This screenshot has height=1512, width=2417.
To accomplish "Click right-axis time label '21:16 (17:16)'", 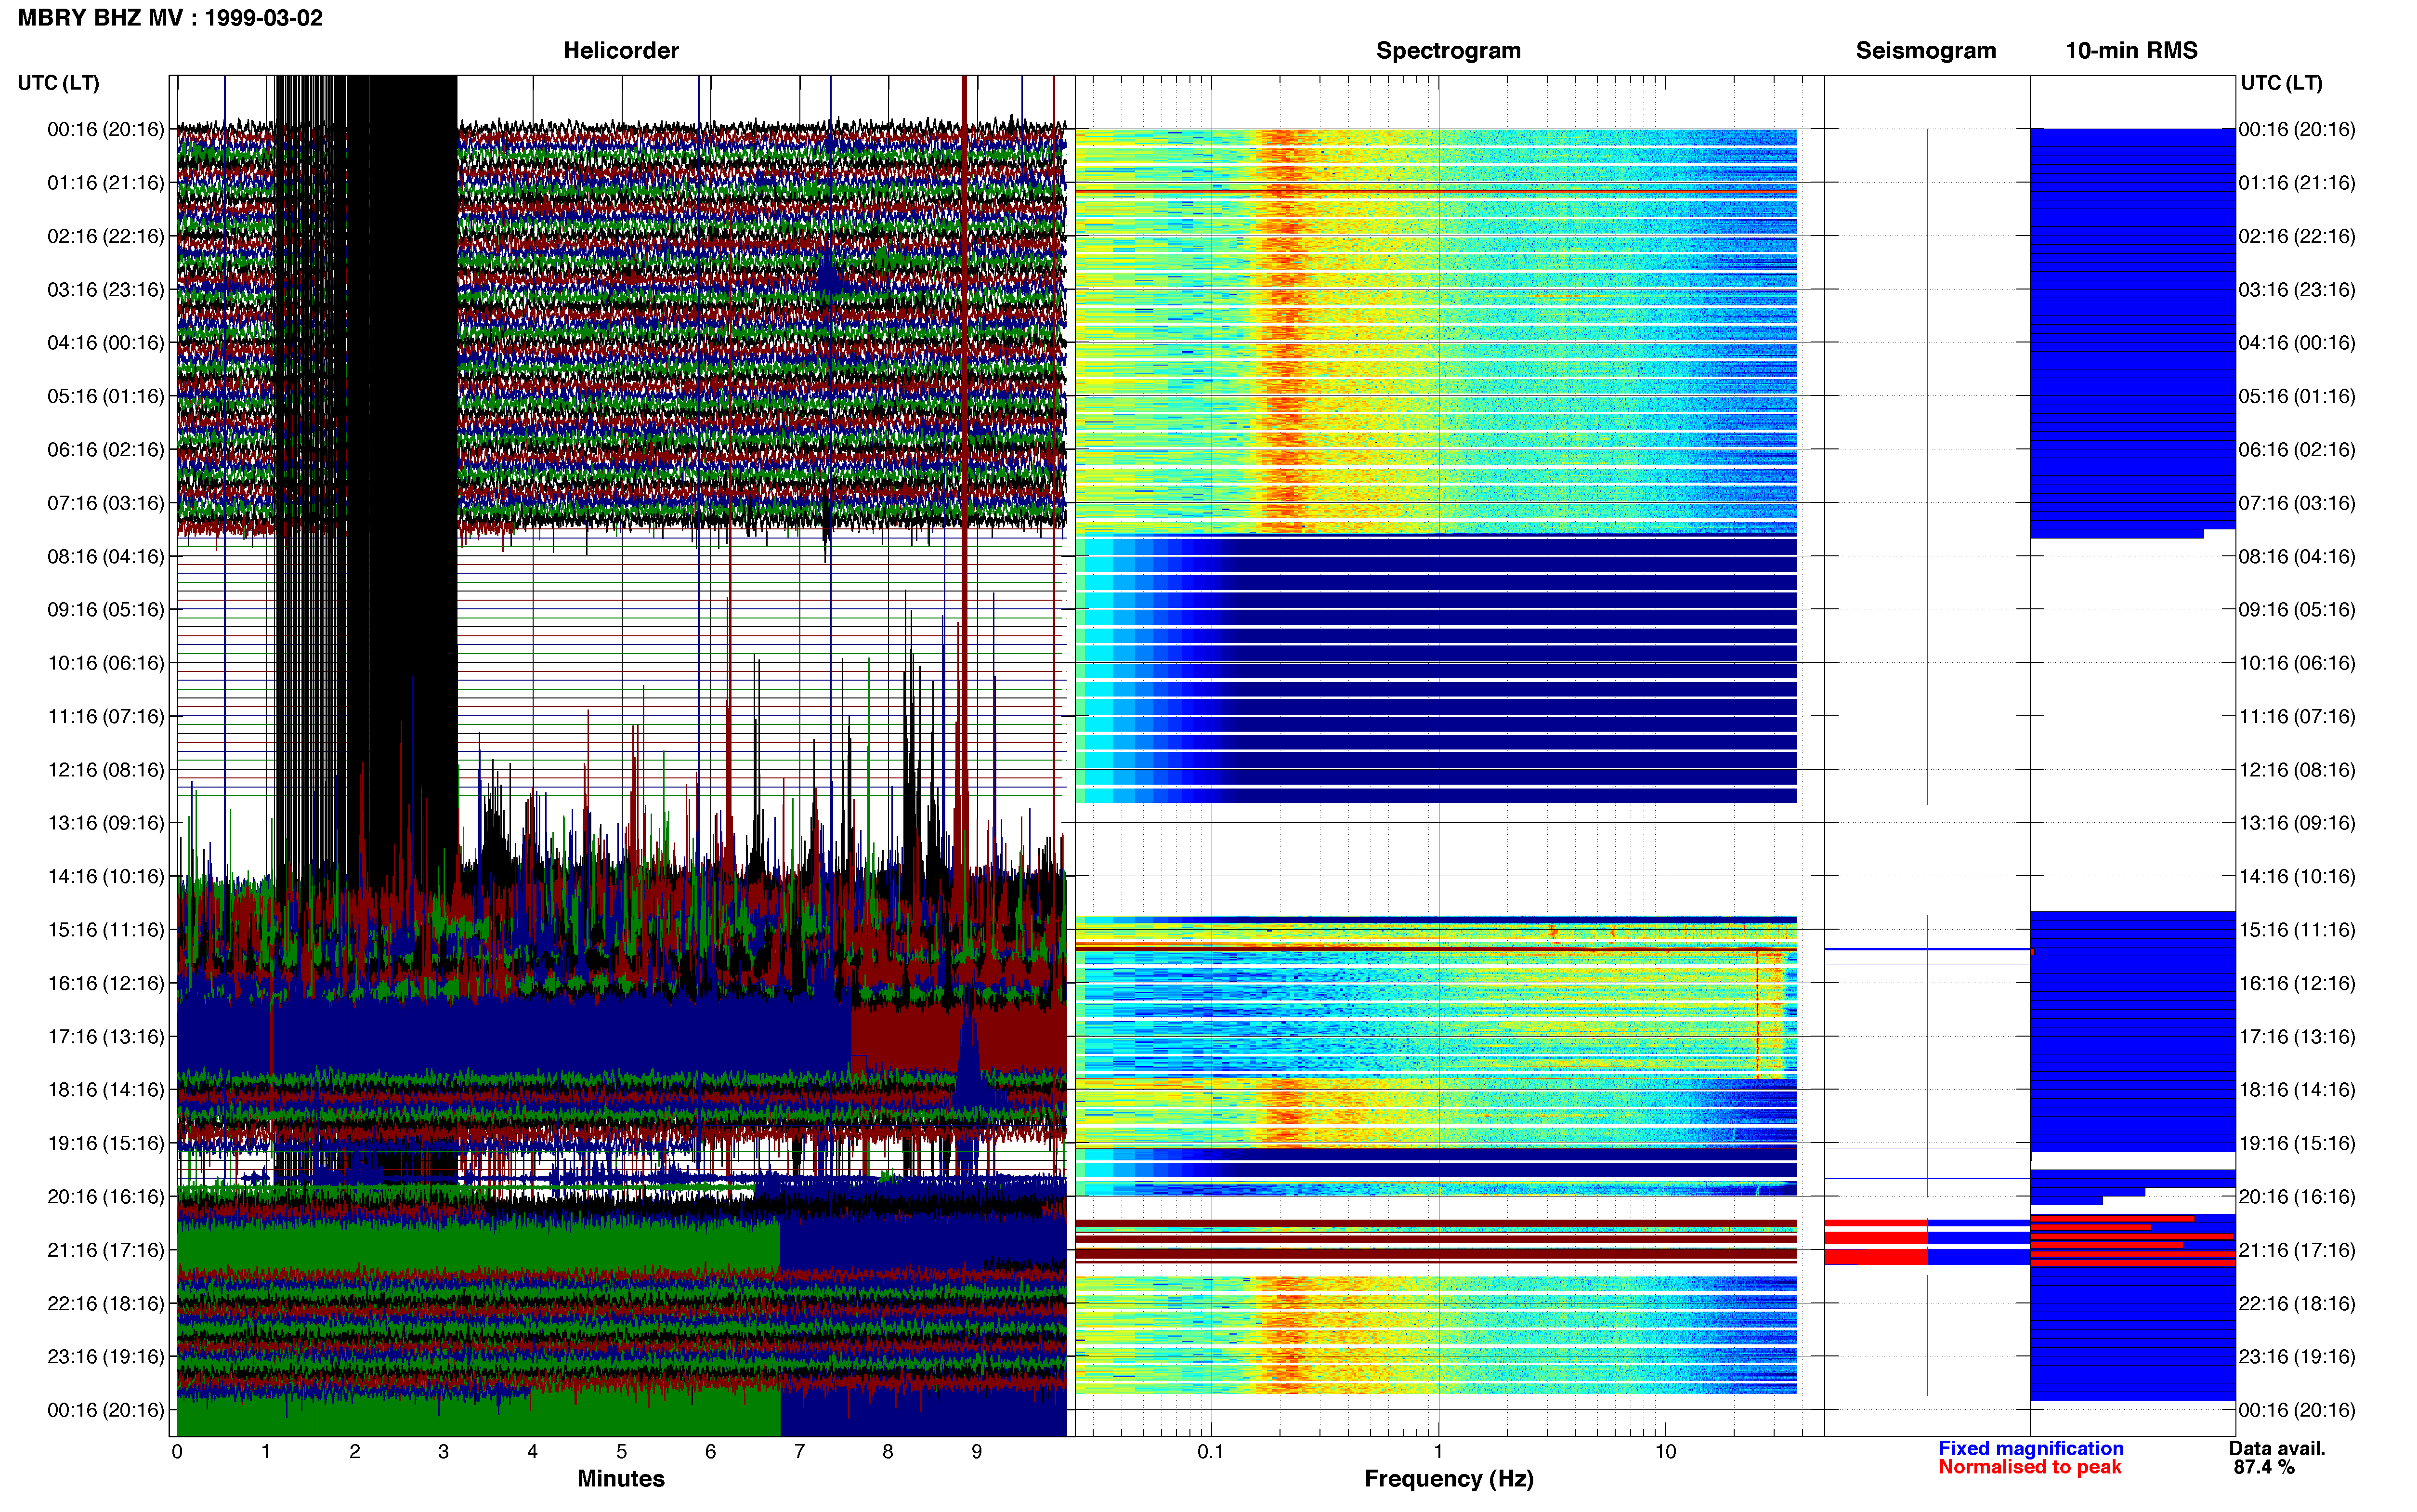I will [x=2297, y=1250].
